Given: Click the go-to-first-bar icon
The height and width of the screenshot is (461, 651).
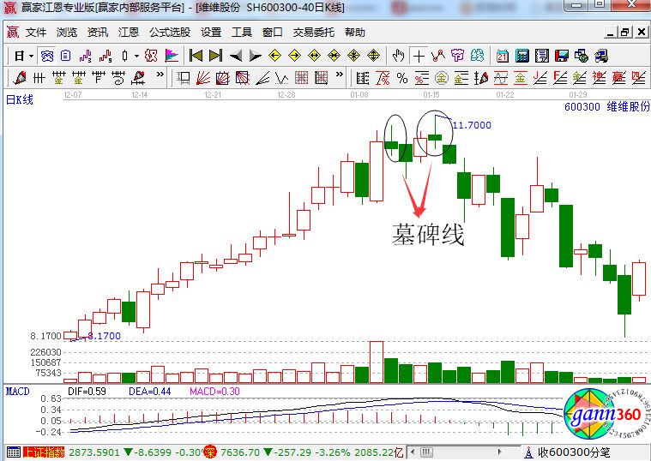Looking at the screenshot, I should (196, 56).
